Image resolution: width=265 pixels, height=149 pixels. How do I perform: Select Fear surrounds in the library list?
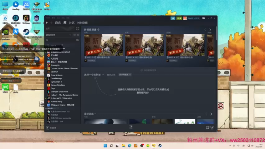click(x=61, y=118)
